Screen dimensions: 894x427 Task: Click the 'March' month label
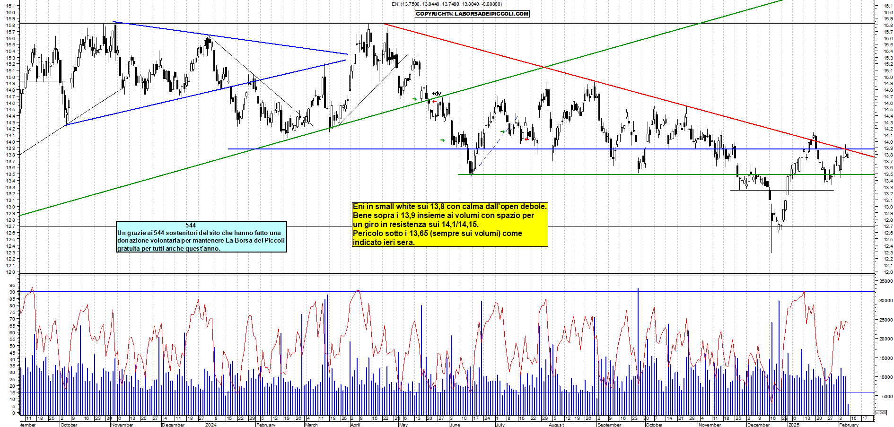coord(311,425)
